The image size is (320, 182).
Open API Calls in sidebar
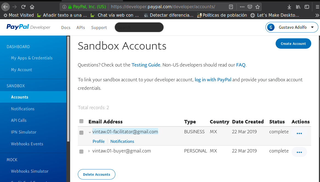(19, 120)
